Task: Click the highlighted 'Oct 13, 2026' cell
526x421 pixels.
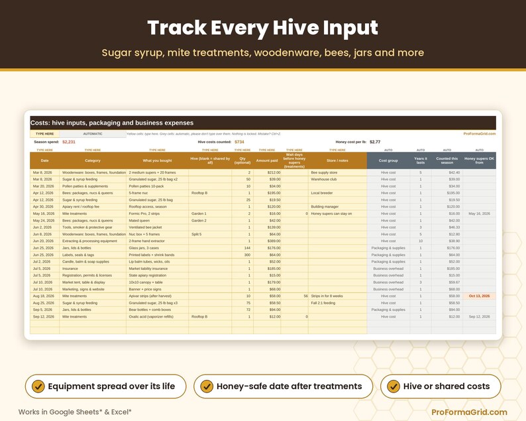Action: tap(480, 296)
